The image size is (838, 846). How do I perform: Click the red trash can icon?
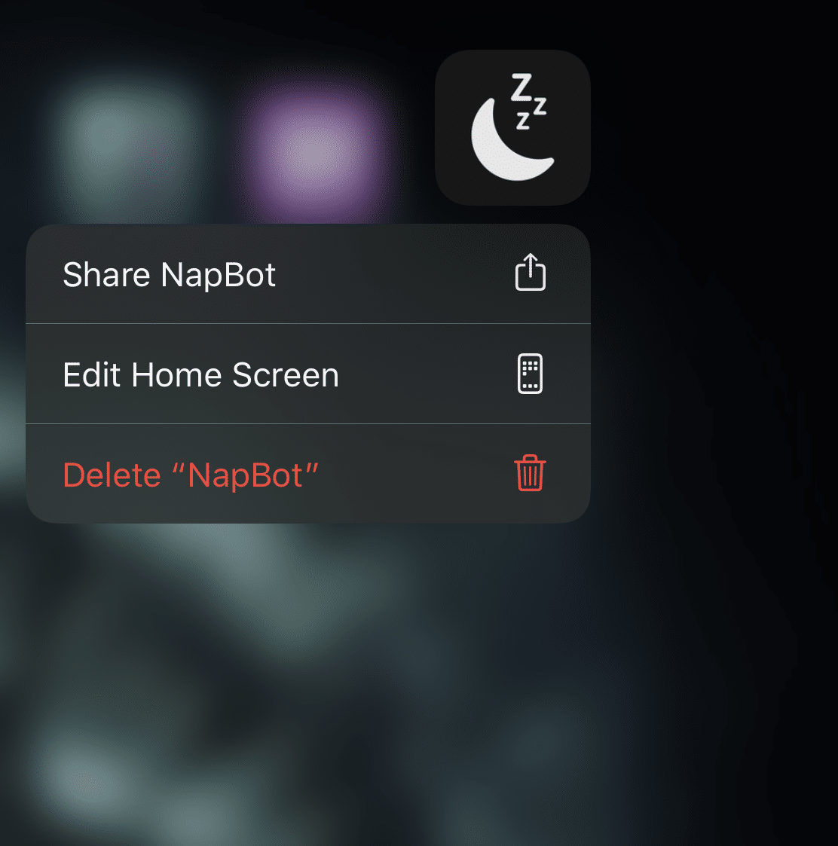pos(530,473)
